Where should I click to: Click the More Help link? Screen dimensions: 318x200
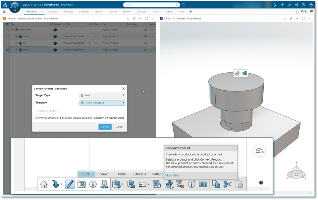[x=172, y=175]
